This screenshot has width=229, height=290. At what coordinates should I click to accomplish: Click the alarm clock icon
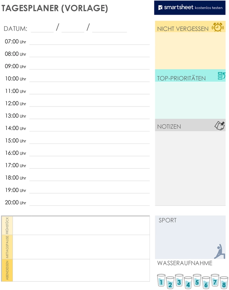(218, 27)
